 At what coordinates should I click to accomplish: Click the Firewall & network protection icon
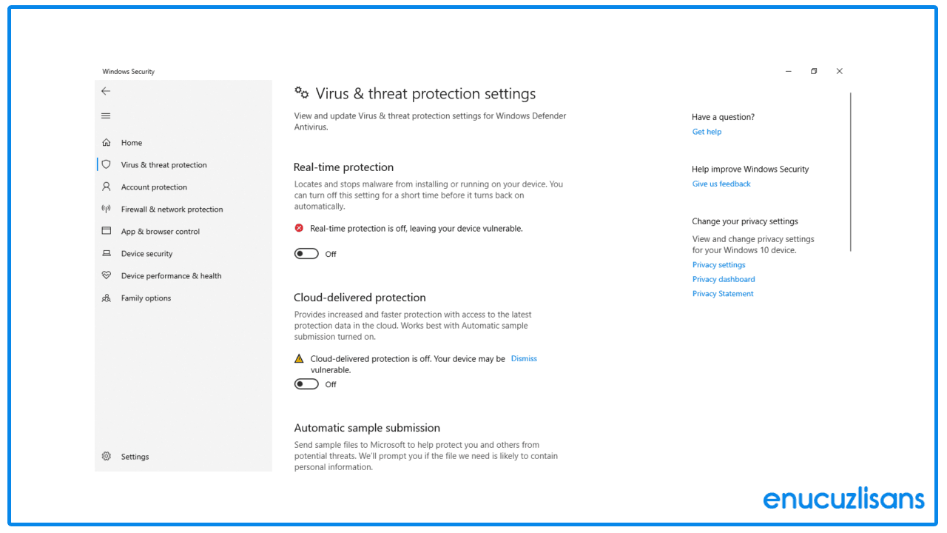pyautogui.click(x=107, y=209)
